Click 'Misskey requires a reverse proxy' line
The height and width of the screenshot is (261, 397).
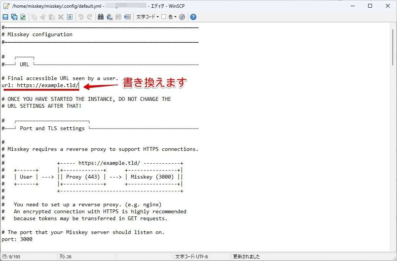pyautogui.click(x=100, y=149)
